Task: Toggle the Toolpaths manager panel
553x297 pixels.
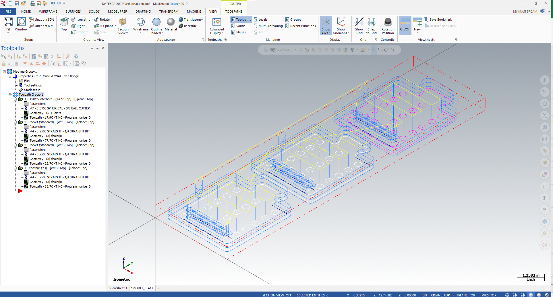Action: pyautogui.click(x=241, y=20)
